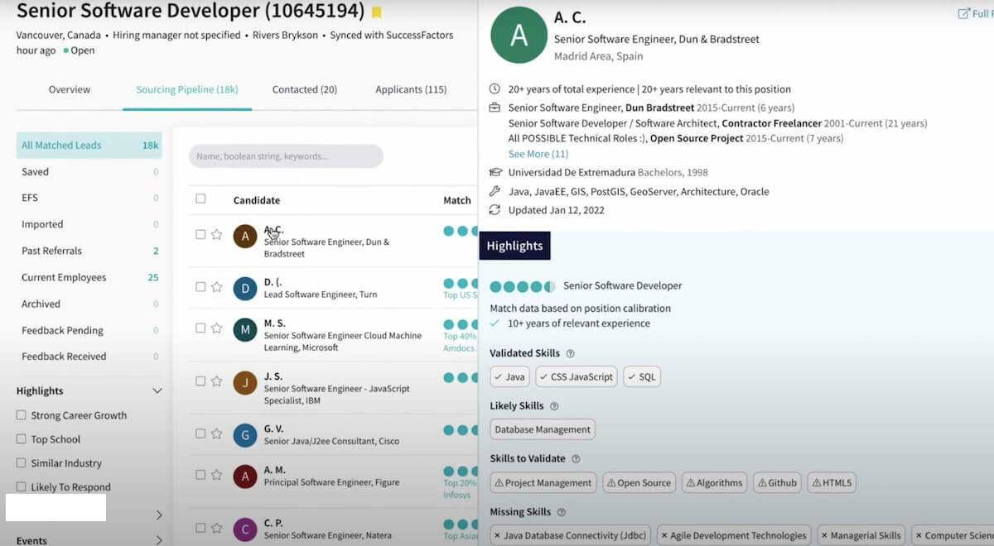Select the Java validated skill chip
The image size is (994, 546).
[x=509, y=377]
